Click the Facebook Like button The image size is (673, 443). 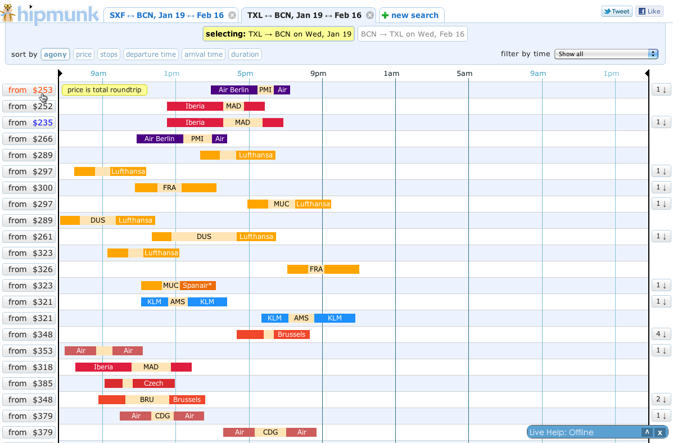tap(649, 11)
